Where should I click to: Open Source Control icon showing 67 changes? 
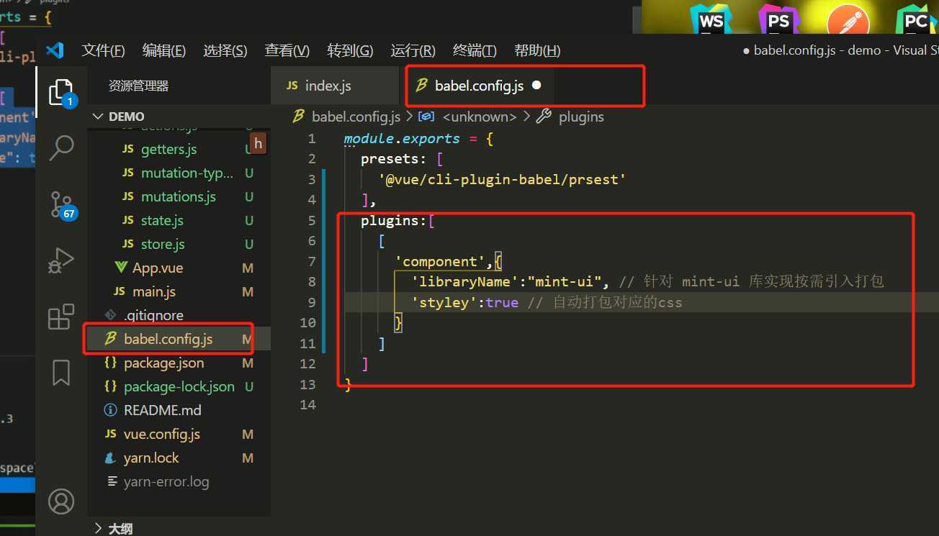tap(62, 205)
